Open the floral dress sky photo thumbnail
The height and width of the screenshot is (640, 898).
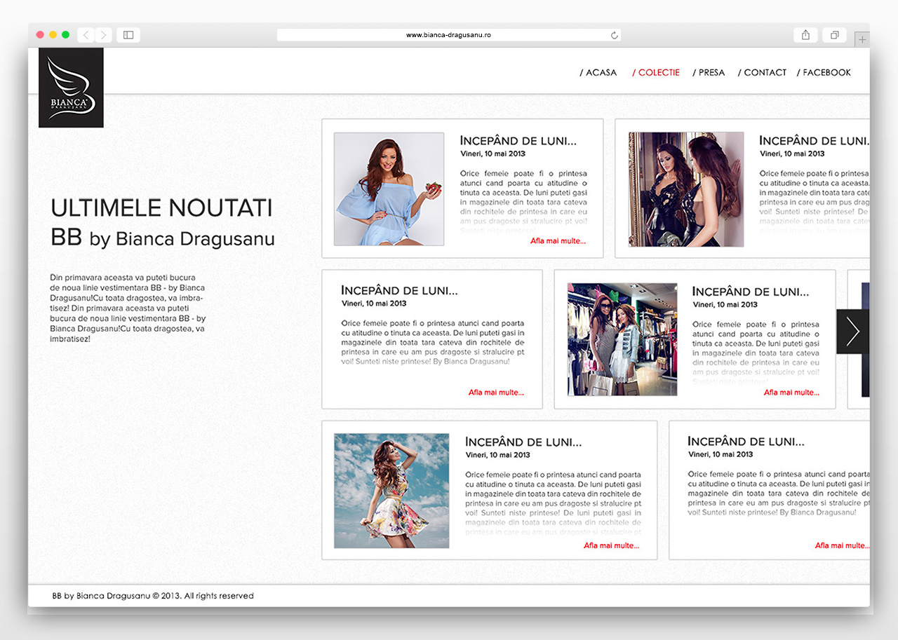click(391, 491)
